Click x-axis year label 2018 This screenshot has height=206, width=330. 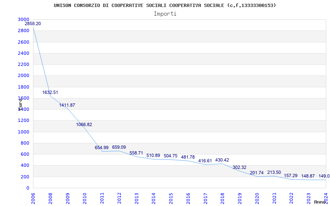[223, 199]
